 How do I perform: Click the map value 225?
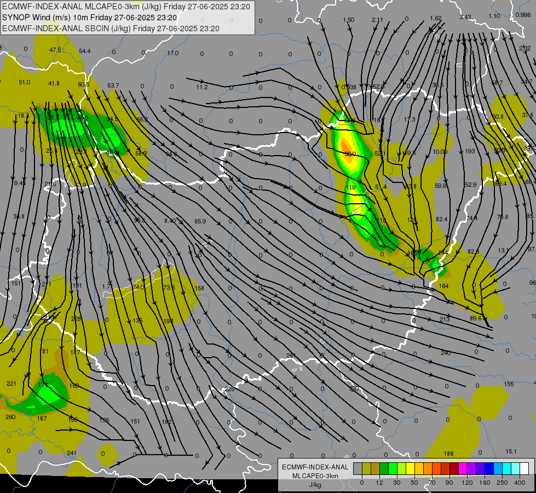pyautogui.click(x=229, y=389)
